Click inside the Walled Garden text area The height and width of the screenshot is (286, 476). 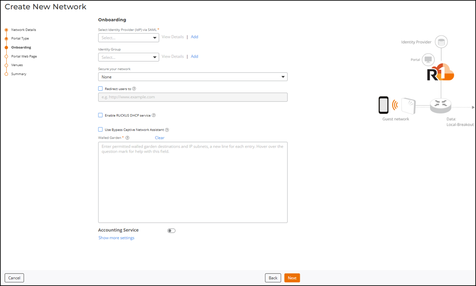[192, 186]
